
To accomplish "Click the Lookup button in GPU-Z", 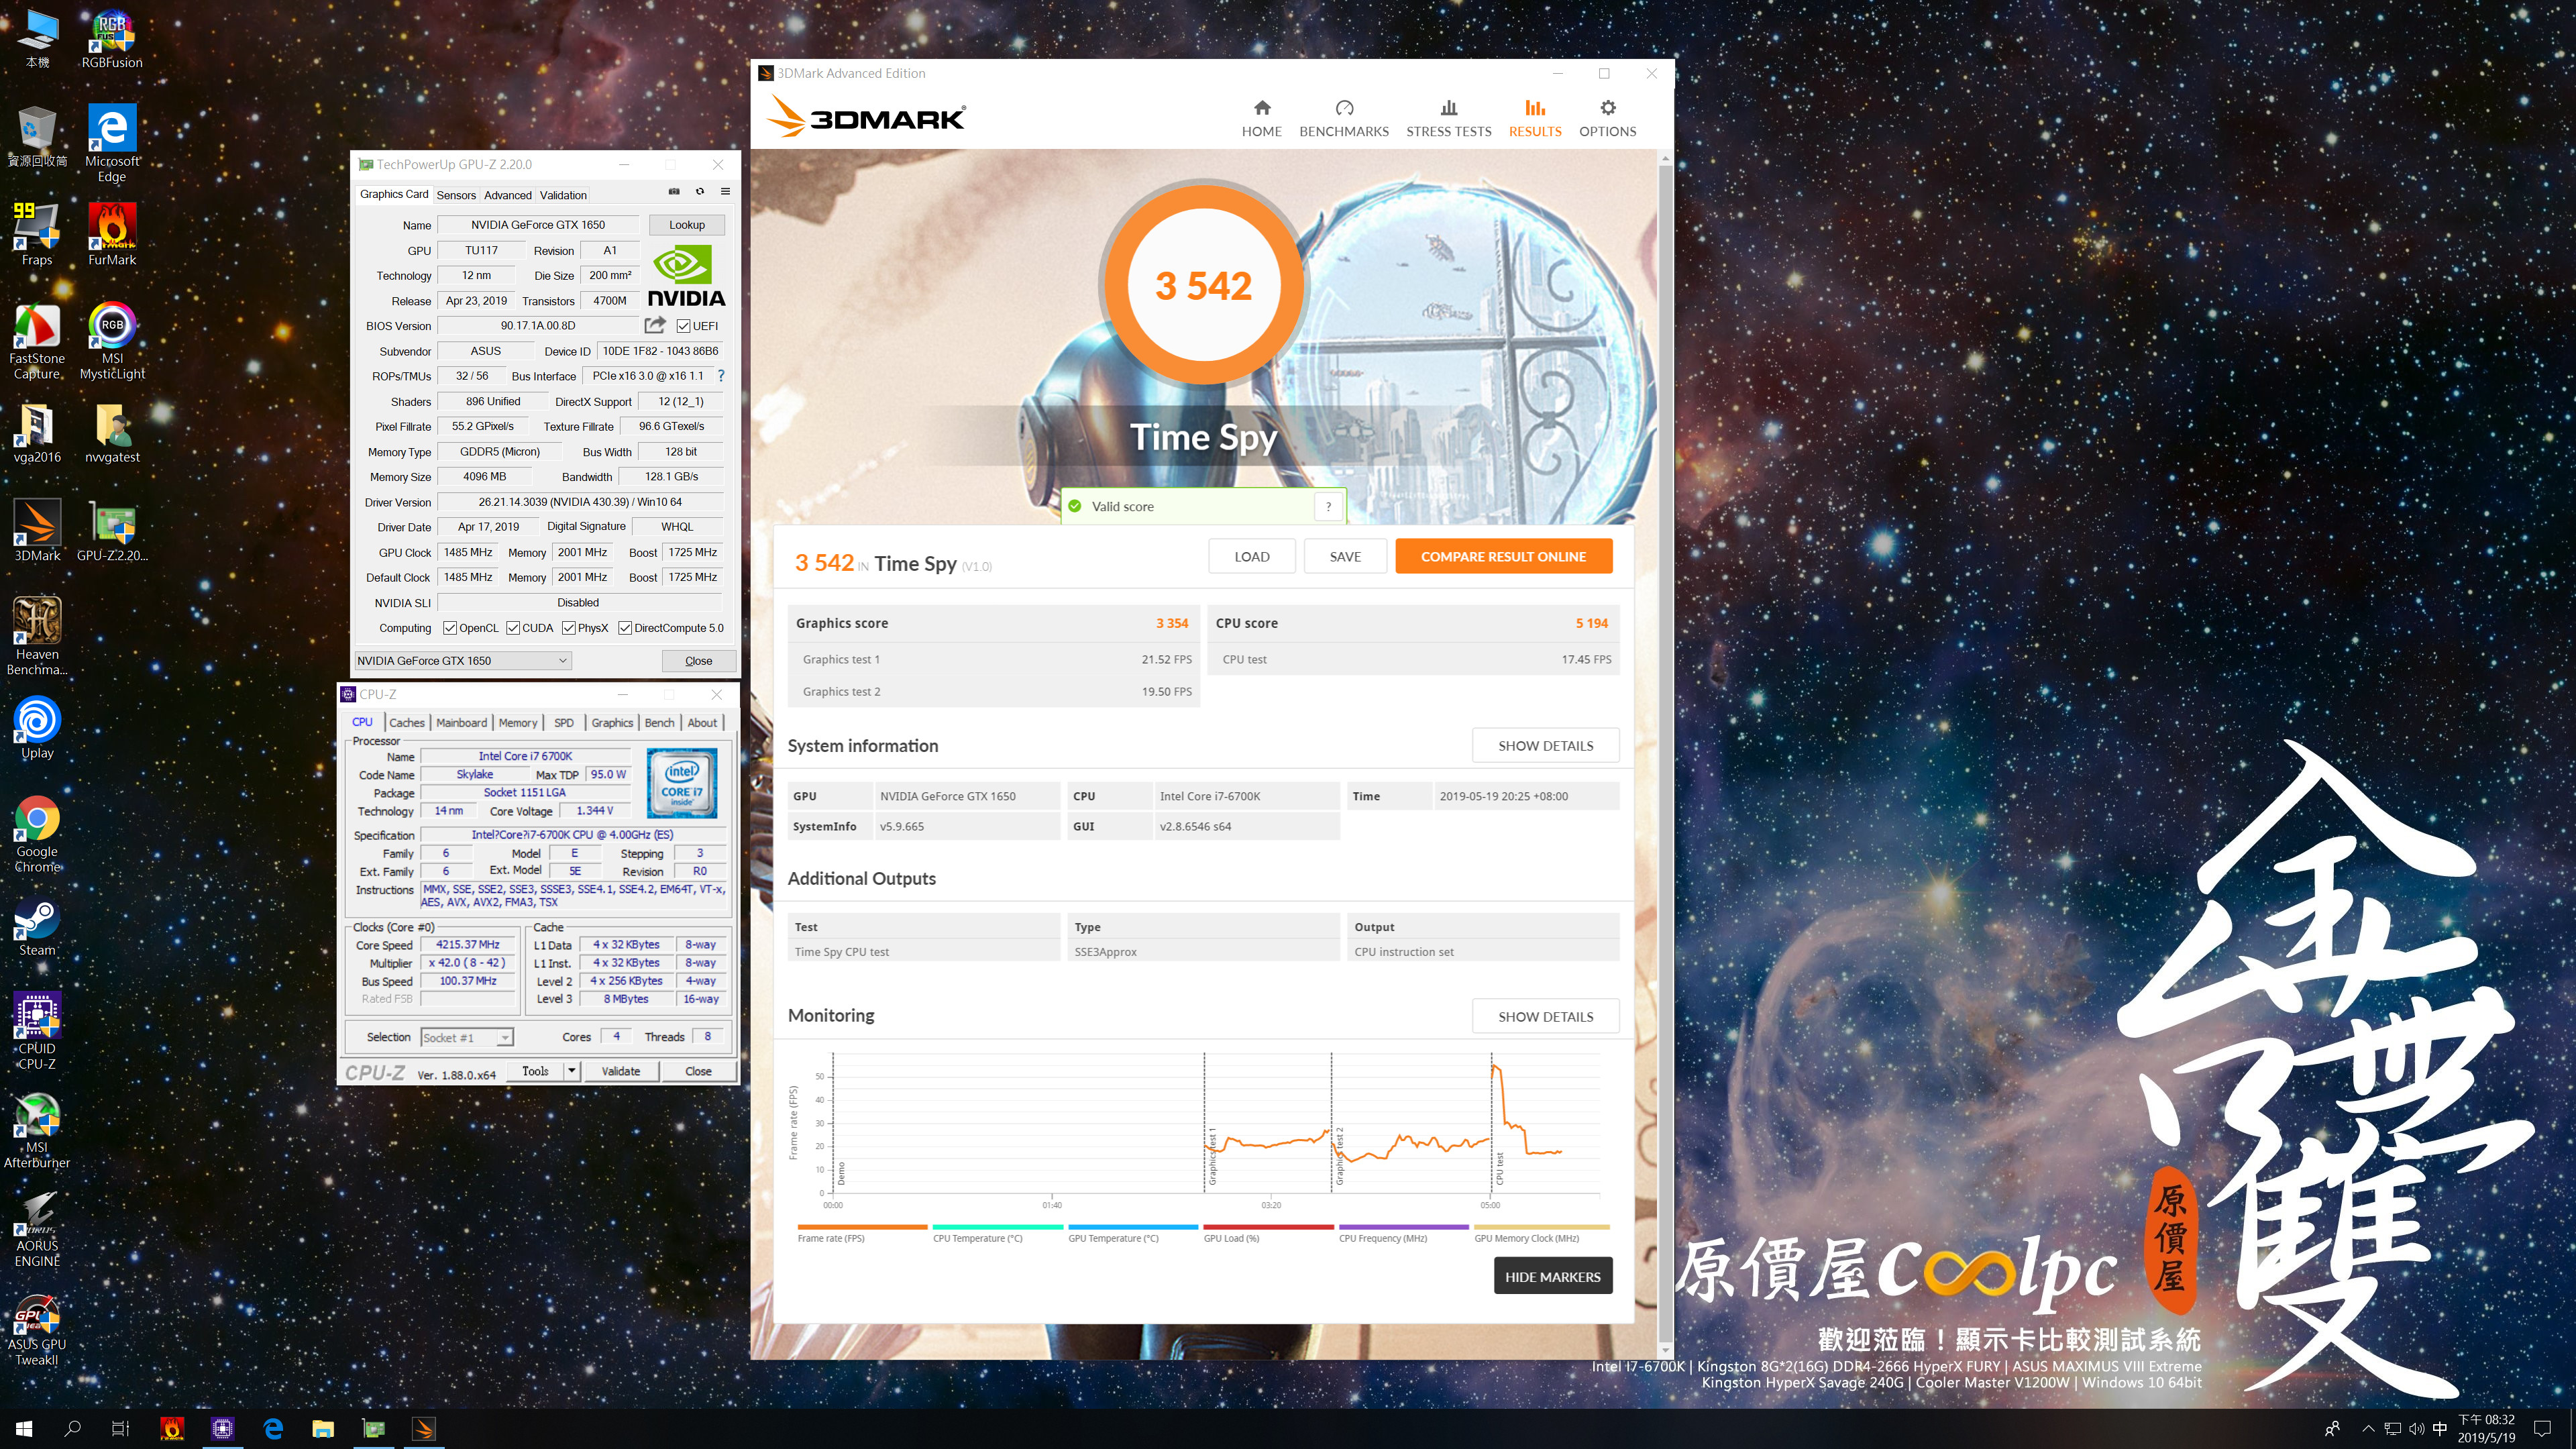I will click(x=687, y=225).
